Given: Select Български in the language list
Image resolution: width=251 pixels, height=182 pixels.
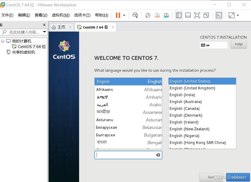Looking at the screenshot, I should click(128, 135).
